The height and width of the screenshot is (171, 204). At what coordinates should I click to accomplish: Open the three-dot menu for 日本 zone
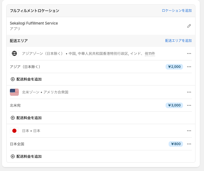(189, 131)
